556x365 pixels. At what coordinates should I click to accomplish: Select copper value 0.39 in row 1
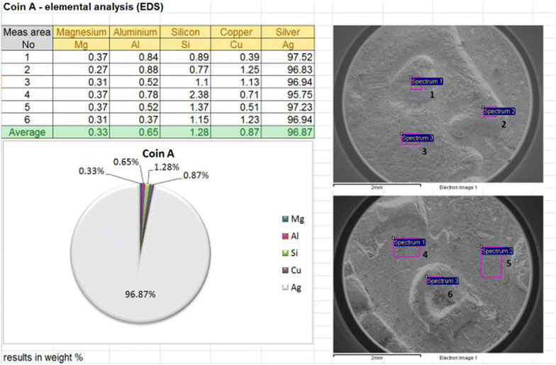(236, 57)
